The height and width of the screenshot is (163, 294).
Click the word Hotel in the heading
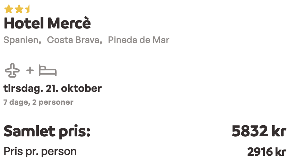[24, 23]
